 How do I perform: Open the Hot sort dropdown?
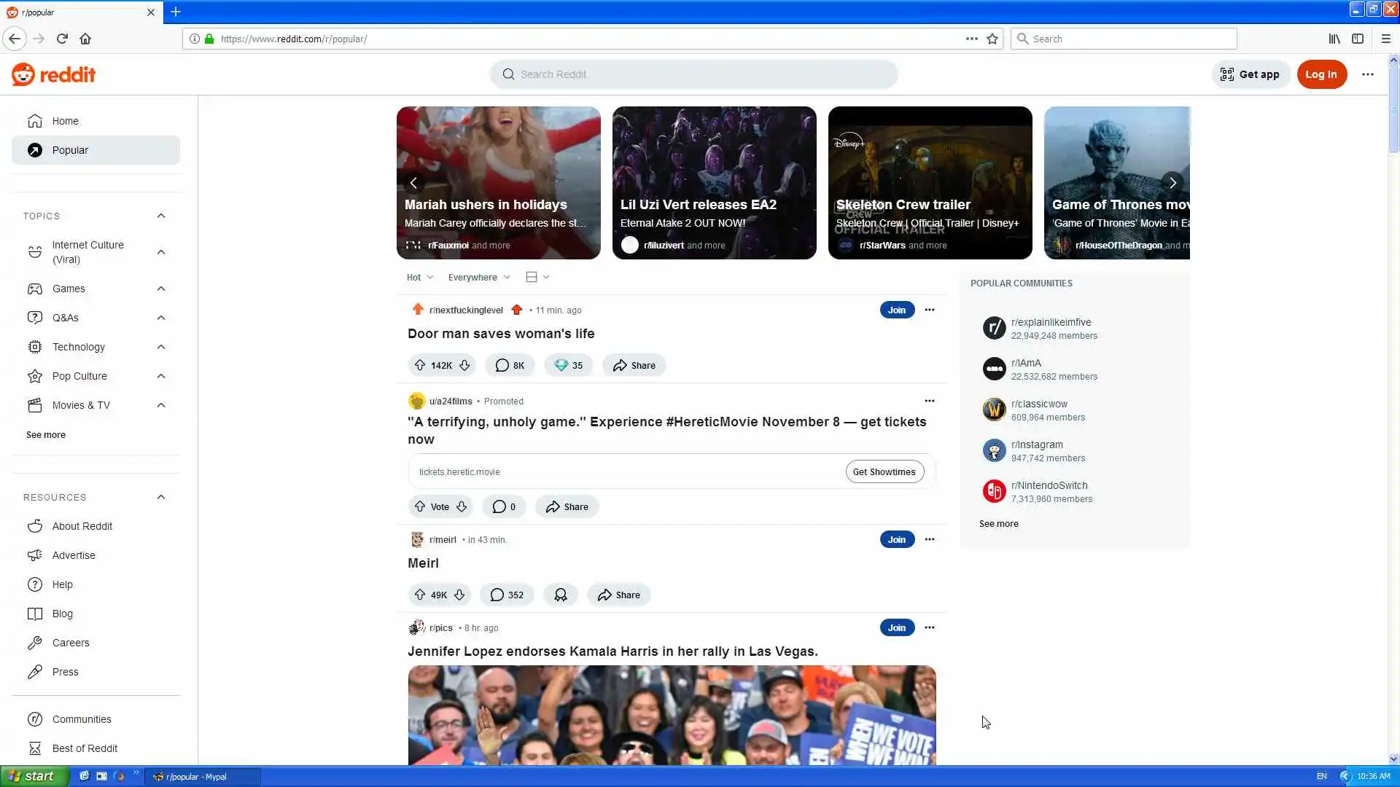pos(420,277)
